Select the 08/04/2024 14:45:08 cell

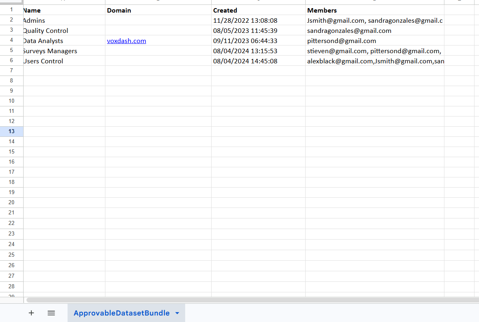point(258,61)
